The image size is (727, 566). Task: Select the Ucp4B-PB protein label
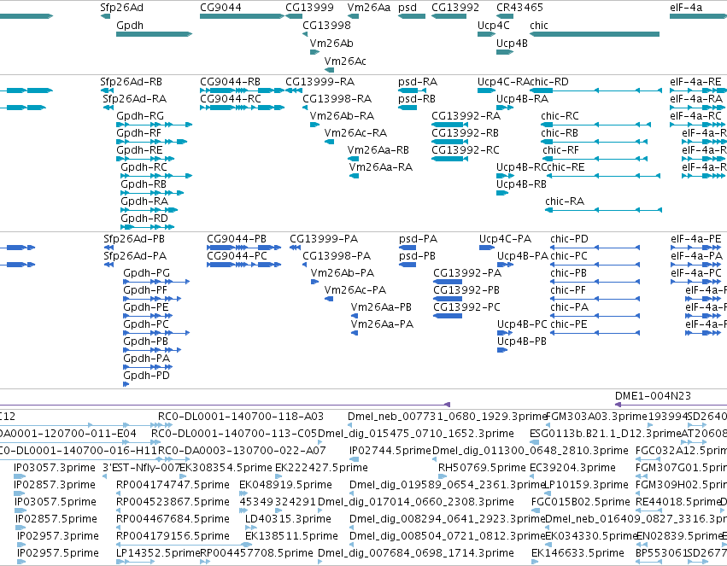(x=522, y=341)
